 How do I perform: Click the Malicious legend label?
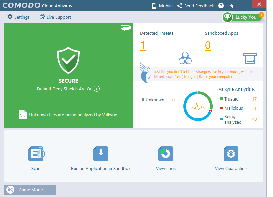pos(233,108)
